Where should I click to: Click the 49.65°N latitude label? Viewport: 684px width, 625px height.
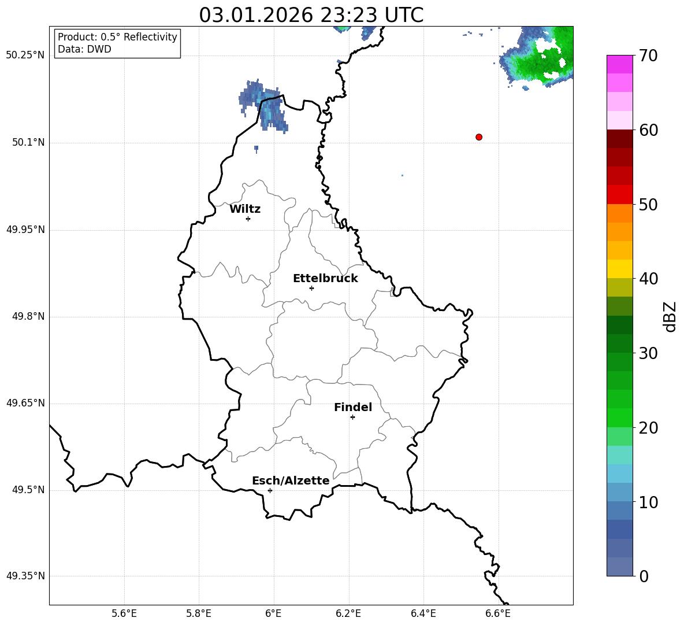25,403
